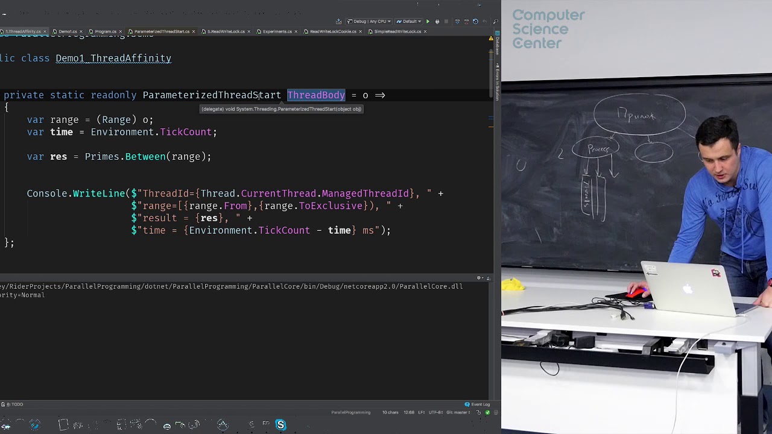Close the SimpleReadWriteLock.cs tab
Screen dimensions: 772x434
click(425, 31)
